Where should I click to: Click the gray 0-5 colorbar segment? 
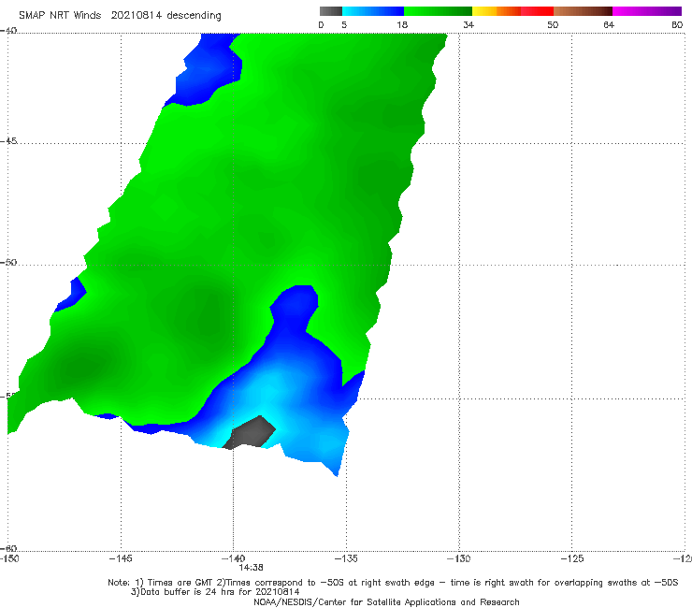pyautogui.click(x=331, y=11)
